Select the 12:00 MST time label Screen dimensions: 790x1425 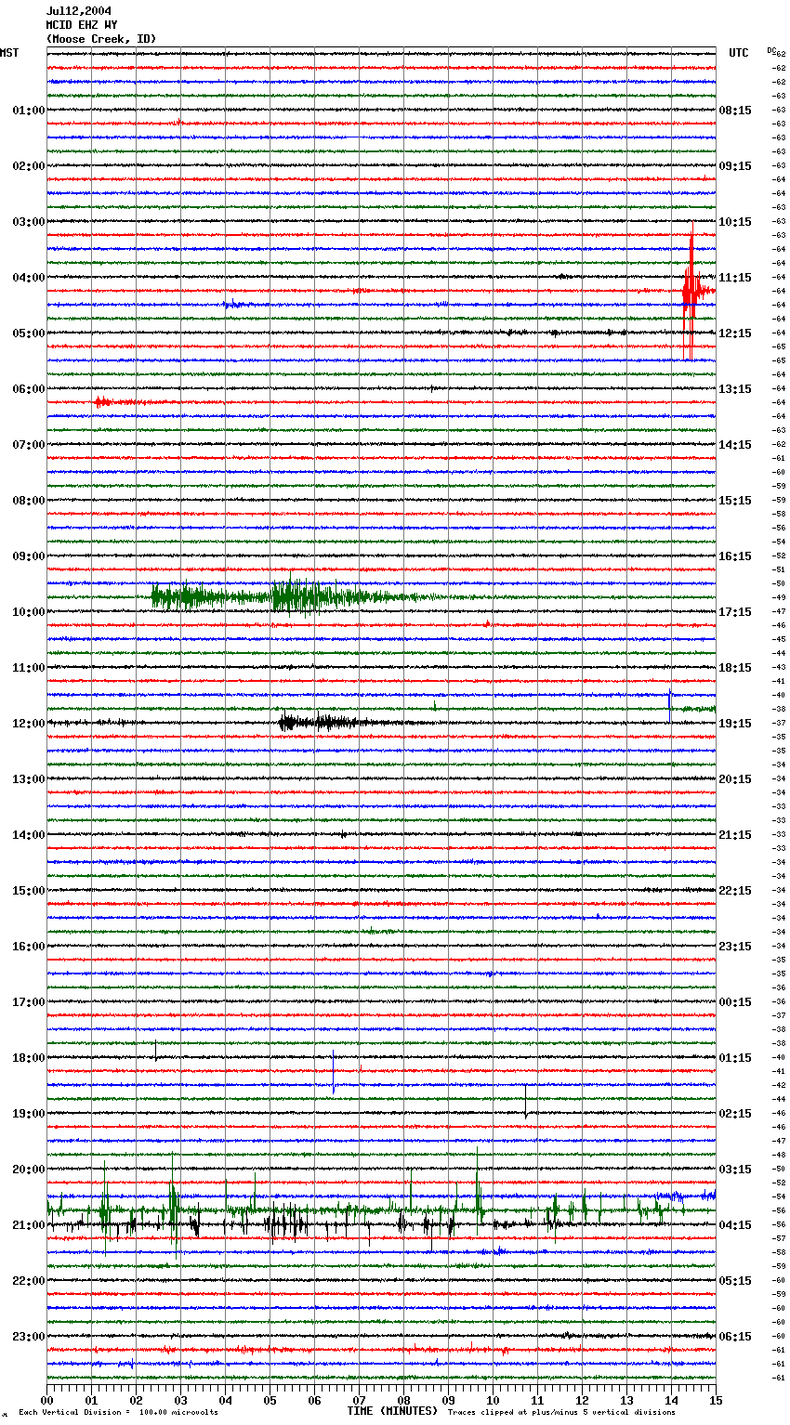(29, 724)
